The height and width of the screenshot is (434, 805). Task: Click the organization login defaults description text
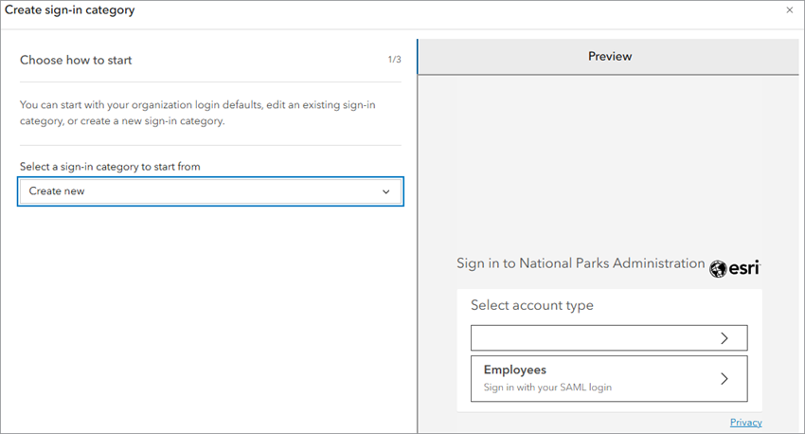pos(197,113)
